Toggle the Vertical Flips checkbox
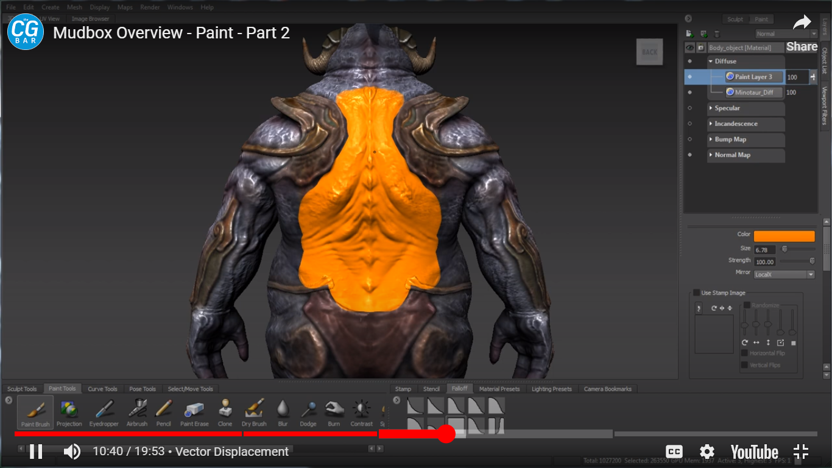The height and width of the screenshot is (468, 832). click(x=744, y=365)
